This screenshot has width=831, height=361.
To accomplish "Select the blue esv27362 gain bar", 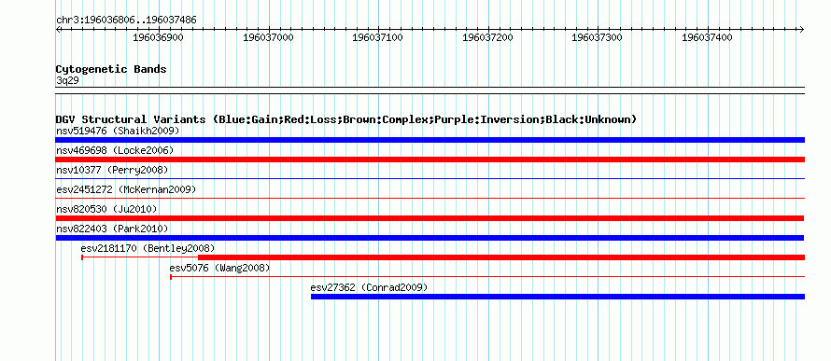I will point(557,297).
